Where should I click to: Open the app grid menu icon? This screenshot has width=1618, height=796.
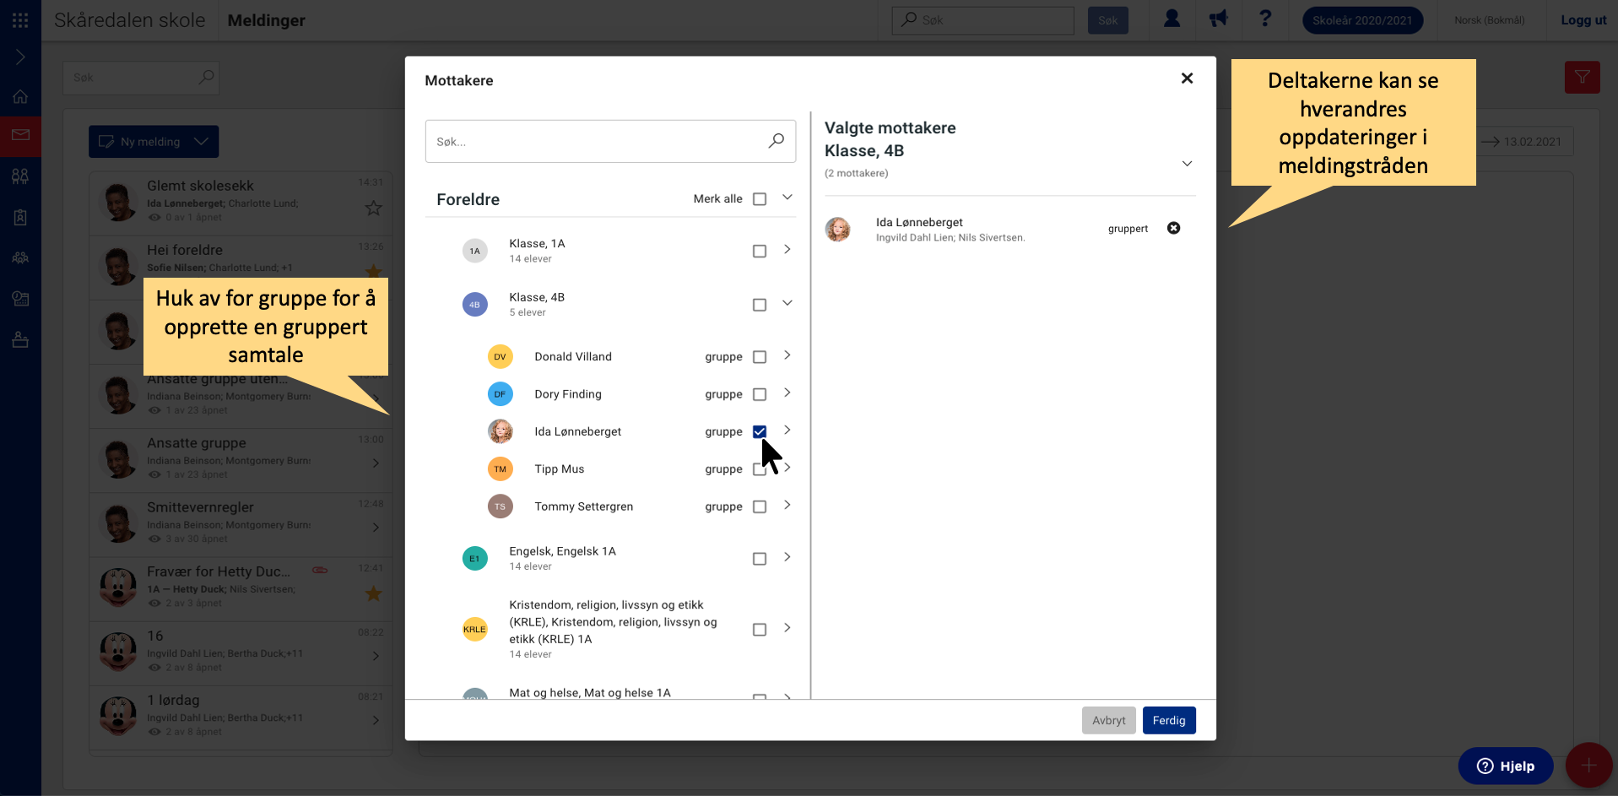pyautogui.click(x=20, y=20)
